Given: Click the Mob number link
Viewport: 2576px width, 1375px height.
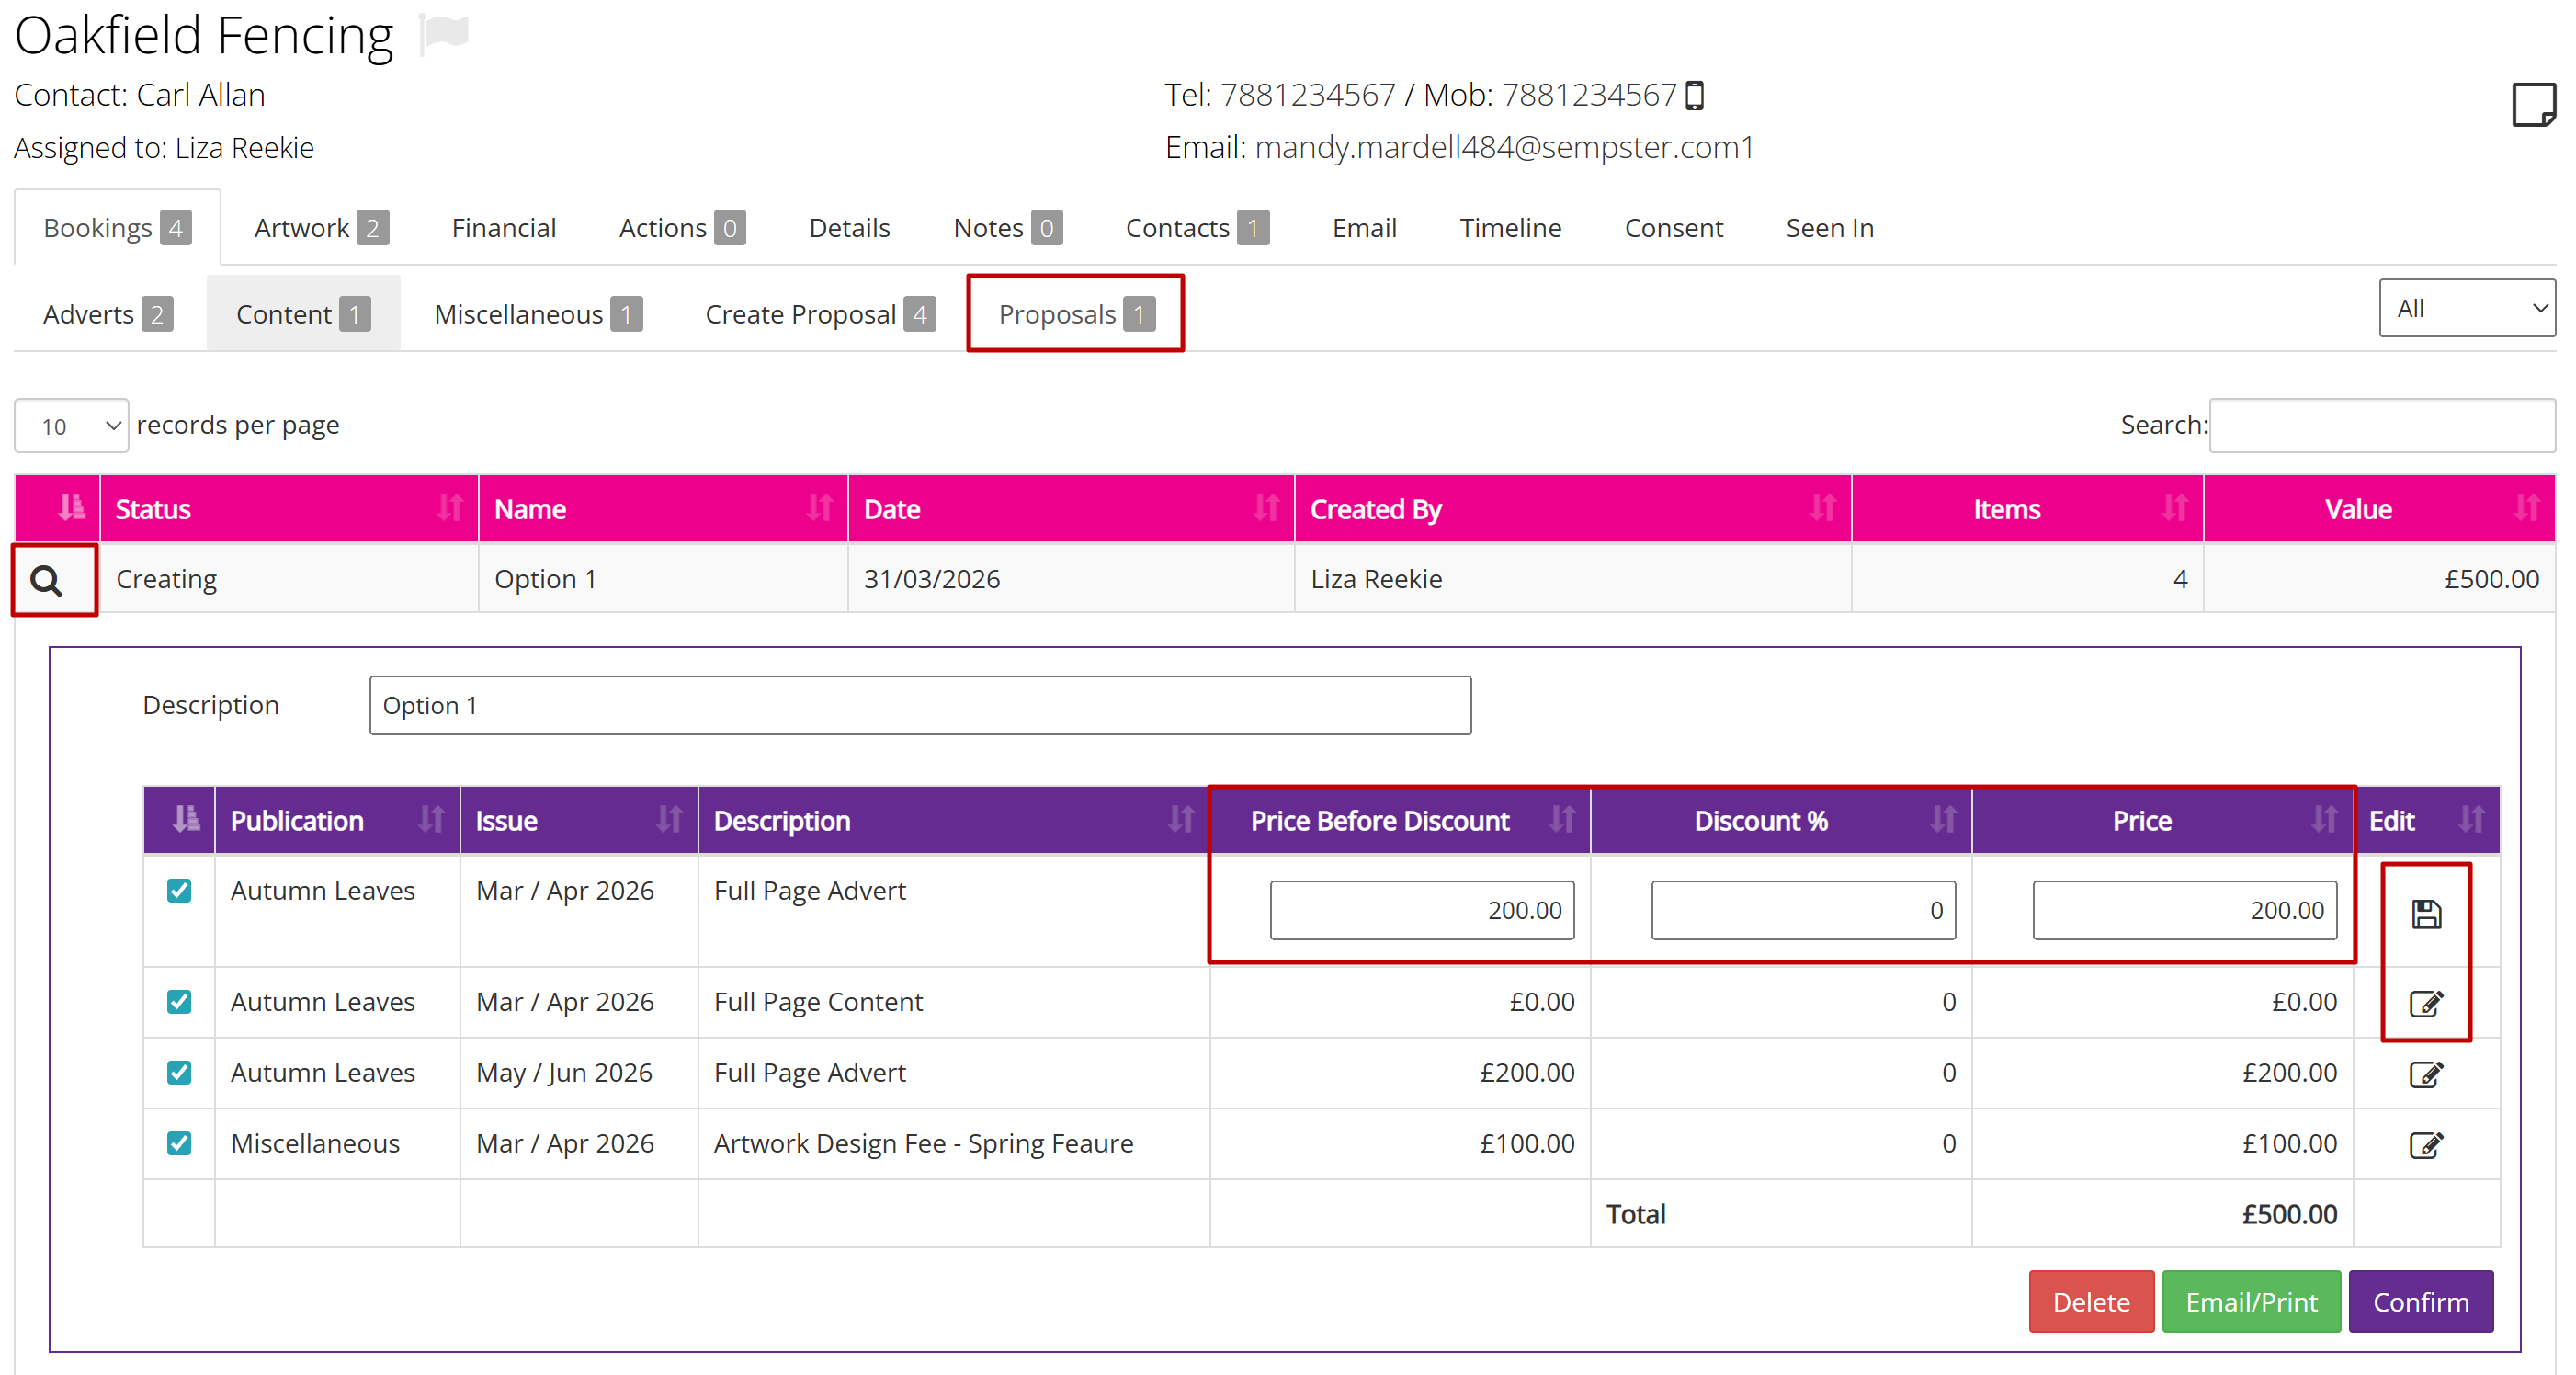Looking at the screenshot, I should [1588, 95].
